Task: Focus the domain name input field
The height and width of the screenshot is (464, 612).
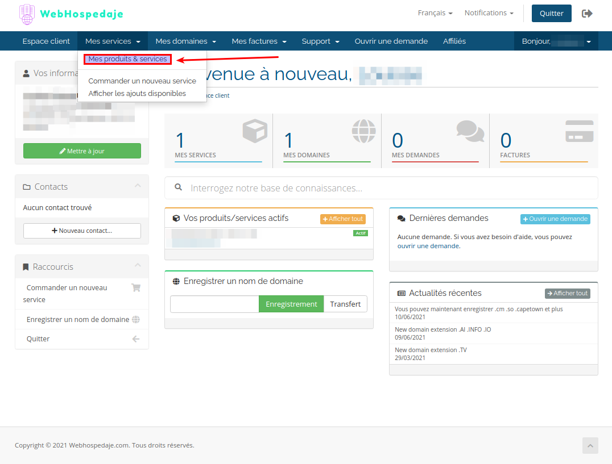Action: click(x=214, y=304)
